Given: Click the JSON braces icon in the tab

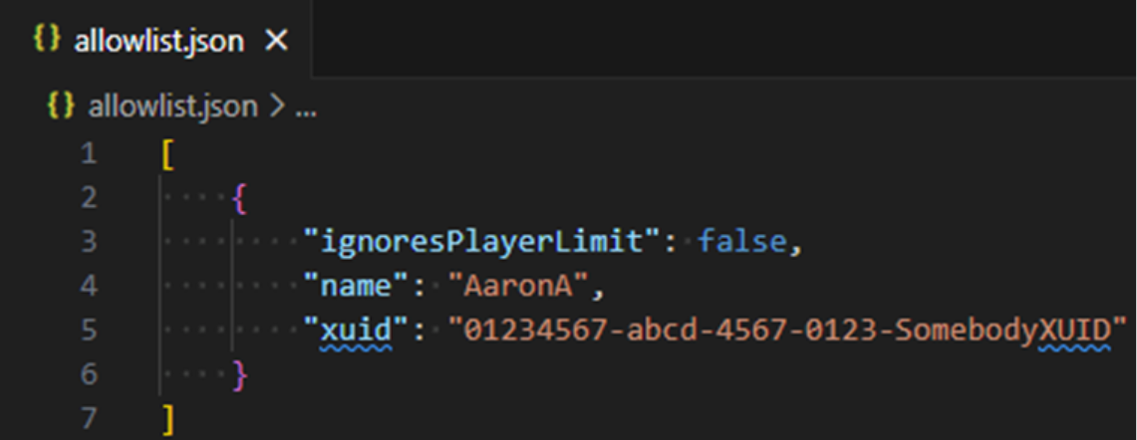Looking at the screenshot, I should click(47, 40).
